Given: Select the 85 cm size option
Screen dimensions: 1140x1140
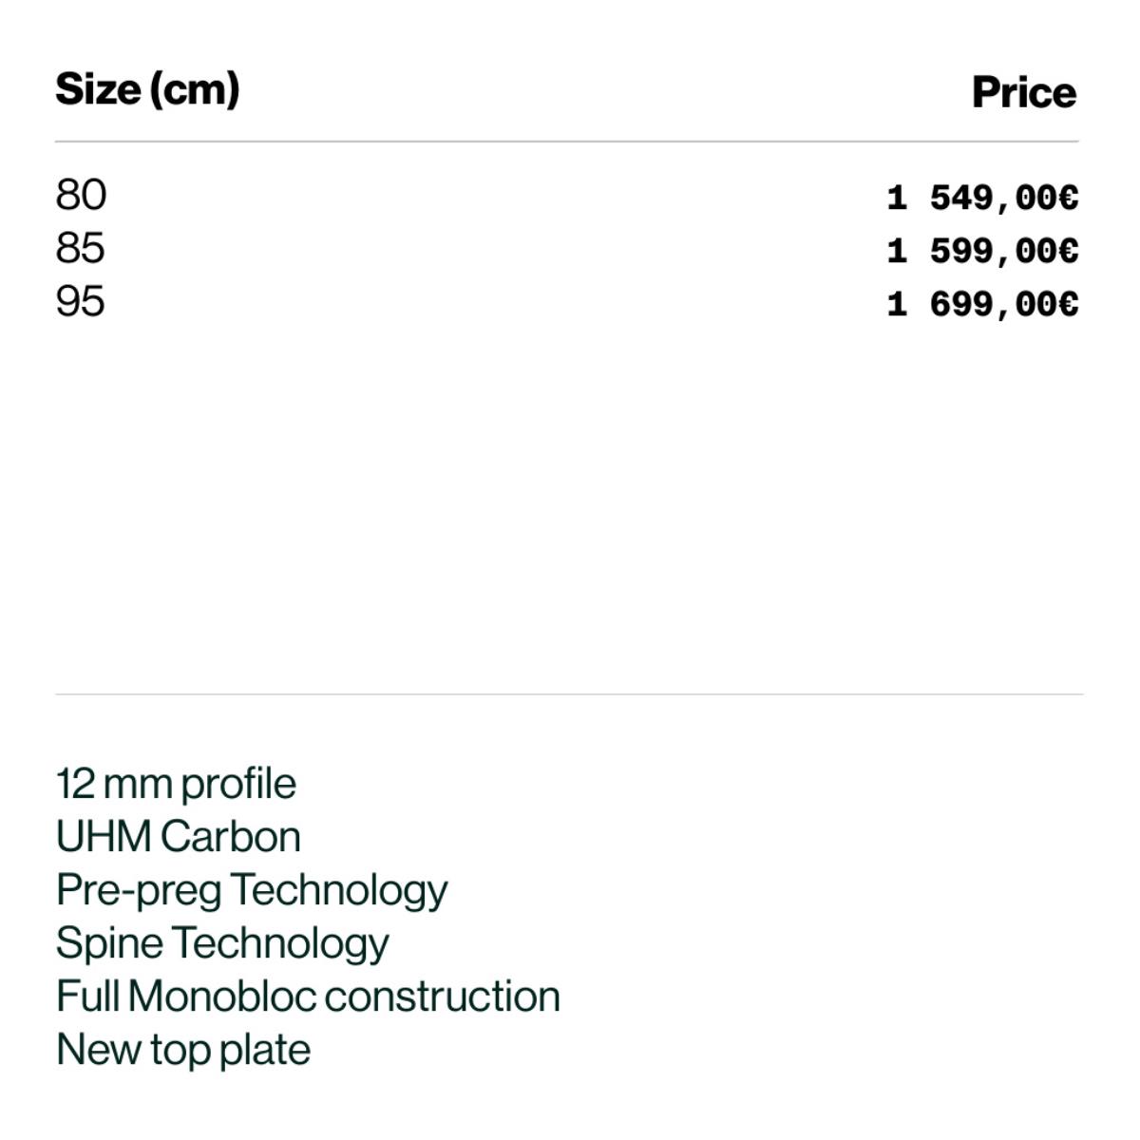Looking at the screenshot, I should (81, 248).
